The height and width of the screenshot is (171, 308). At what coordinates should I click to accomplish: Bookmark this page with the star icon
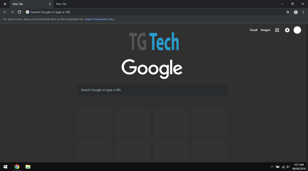tap(288, 12)
